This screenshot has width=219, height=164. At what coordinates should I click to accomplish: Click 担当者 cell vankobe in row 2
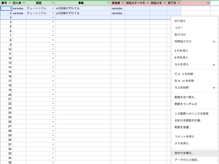[118, 13]
